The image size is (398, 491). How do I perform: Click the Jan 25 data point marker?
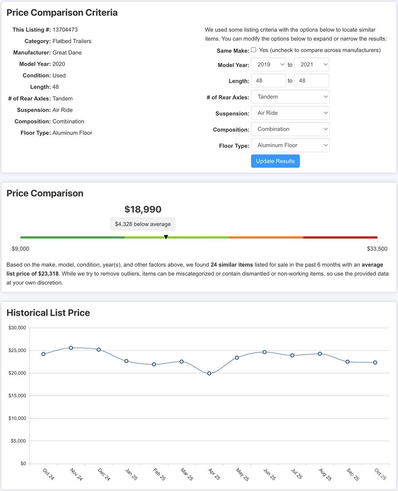pyautogui.click(x=126, y=361)
